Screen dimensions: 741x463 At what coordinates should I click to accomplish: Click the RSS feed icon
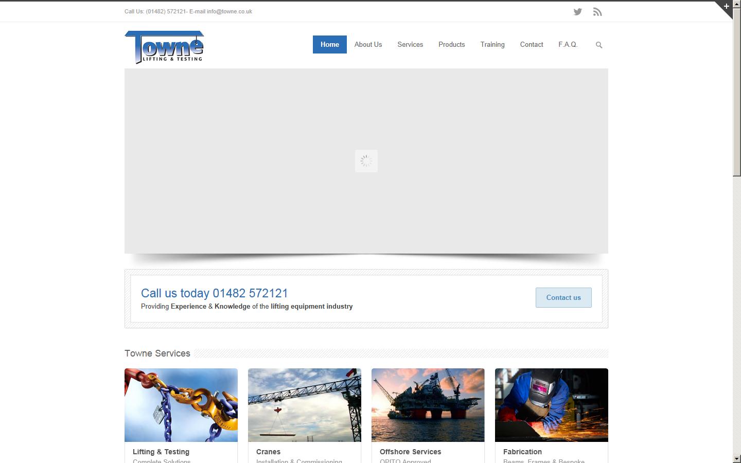click(x=597, y=11)
